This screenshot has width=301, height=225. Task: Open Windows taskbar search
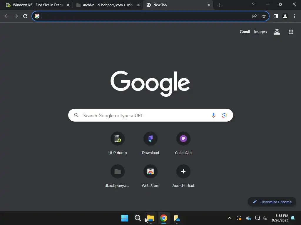tap(138, 218)
